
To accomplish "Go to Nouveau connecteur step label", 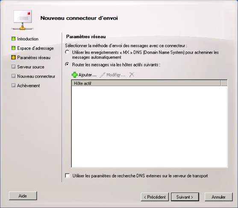I will pos(36,76).
